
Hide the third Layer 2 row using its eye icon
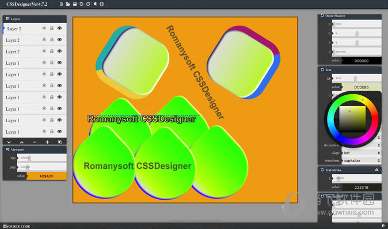pos(59,51)
